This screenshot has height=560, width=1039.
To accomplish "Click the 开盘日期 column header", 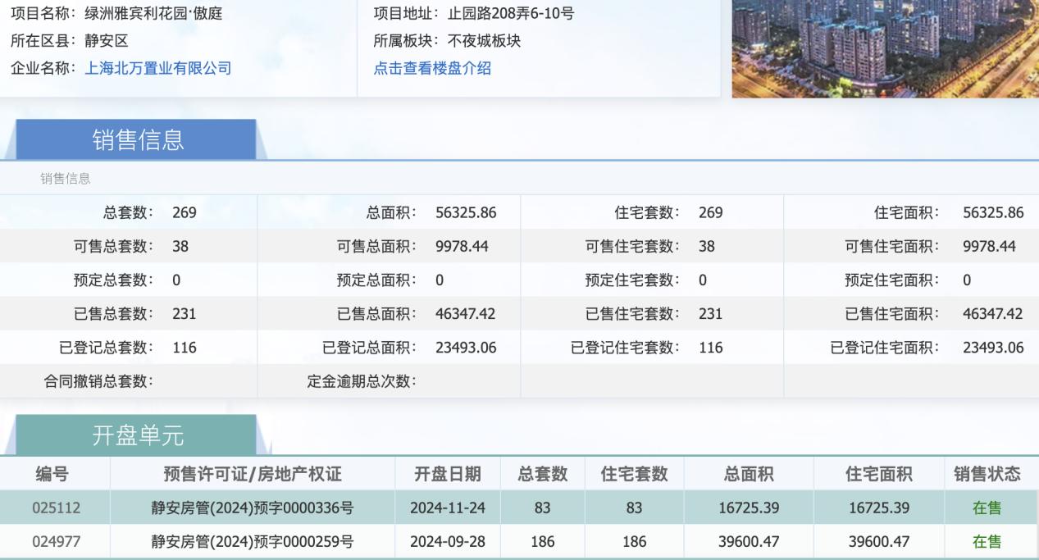I will click(x=448, y=474).
